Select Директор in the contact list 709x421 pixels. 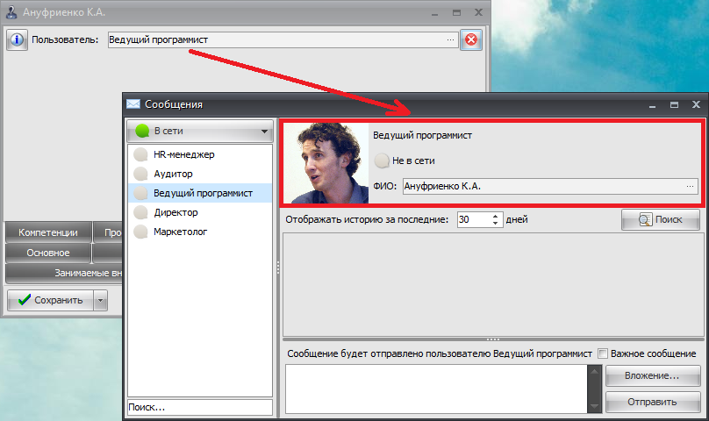pos(200,212)
